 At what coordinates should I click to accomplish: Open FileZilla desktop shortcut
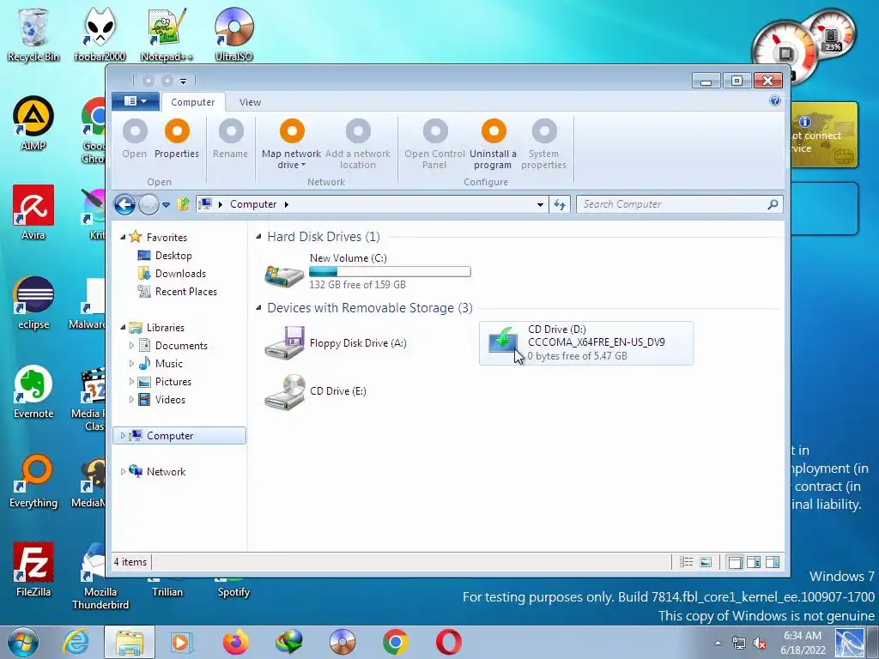tap(33, 570)
